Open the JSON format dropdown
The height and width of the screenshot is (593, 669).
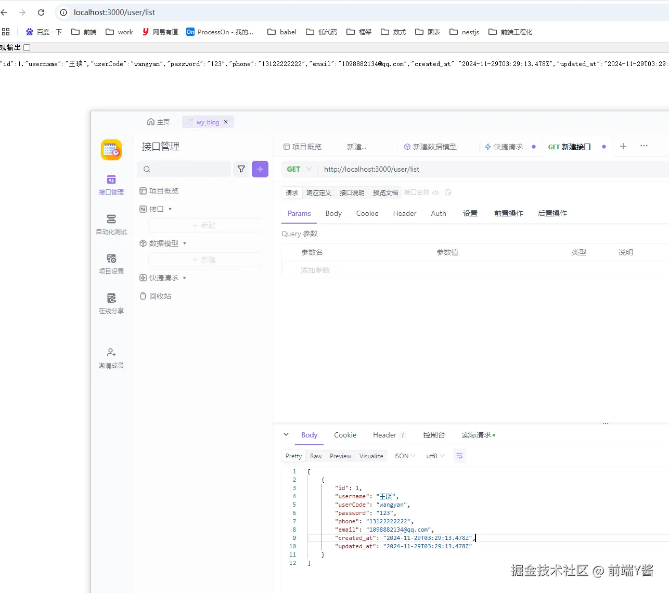coord(405,456)
